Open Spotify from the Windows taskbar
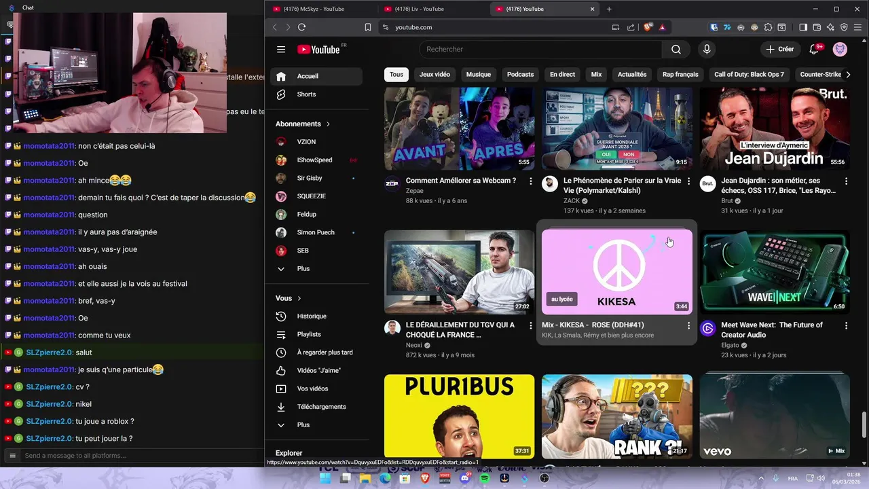The image size is (869, 489). click(485, 478)
